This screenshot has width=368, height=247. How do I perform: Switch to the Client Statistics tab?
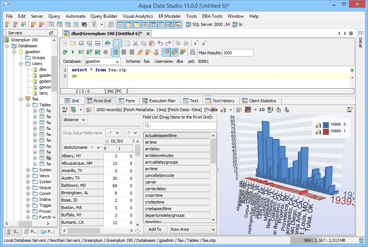[x=259, y=101]
